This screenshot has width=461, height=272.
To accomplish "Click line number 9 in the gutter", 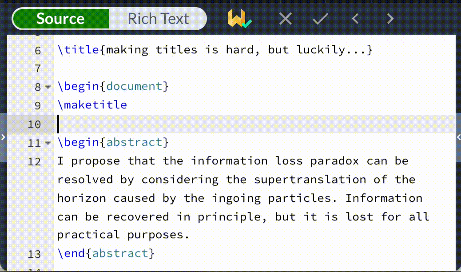I will point(37,106).
